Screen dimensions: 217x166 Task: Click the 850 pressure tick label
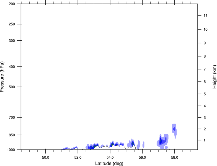pos(12,135)
